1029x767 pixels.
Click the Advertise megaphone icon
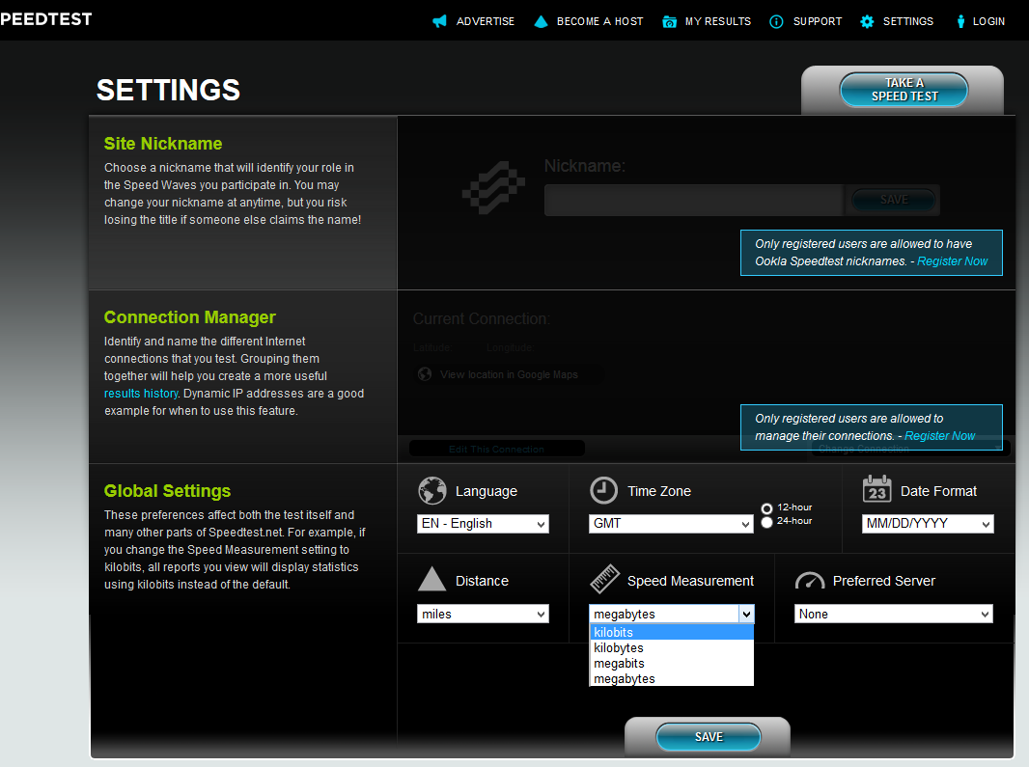click(x=439, y=21)
